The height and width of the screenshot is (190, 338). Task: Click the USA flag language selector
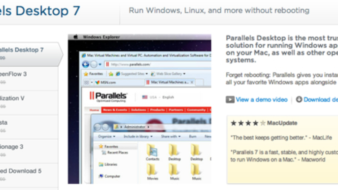(x=145, y=97)
